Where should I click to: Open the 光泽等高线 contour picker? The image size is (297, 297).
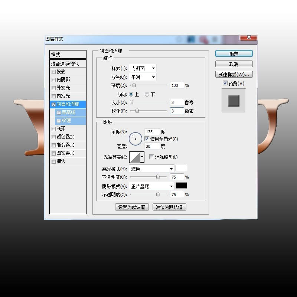136,157
